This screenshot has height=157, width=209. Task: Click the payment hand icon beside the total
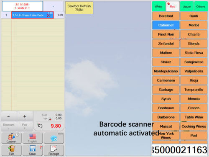[x=40, y=126]
